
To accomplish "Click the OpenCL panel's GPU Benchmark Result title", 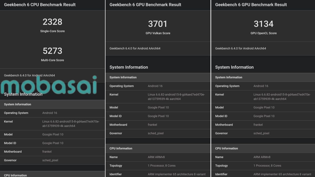I will coord(251,5).
